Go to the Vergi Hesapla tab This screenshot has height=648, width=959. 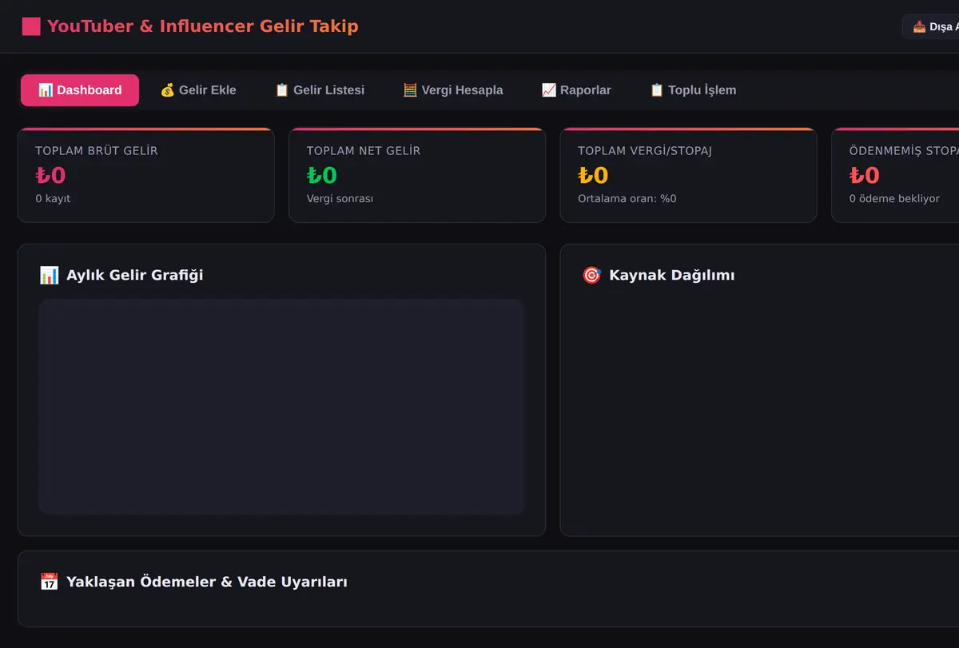(453, 90)
